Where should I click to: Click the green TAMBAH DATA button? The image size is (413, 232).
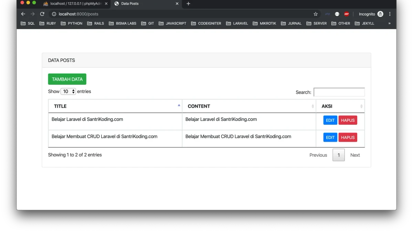click(67, 79)
